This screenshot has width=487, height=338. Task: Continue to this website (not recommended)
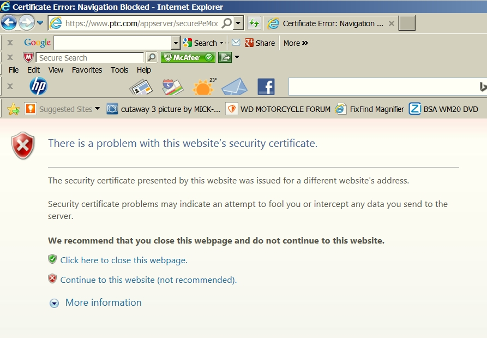click(x=148, y=280)
